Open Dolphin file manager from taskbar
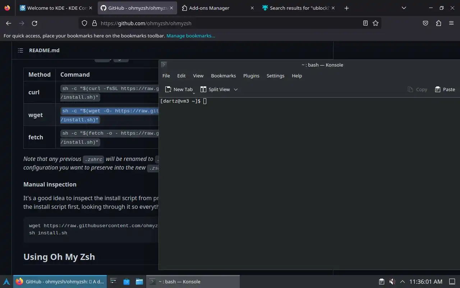Screen dimensions: 460x288 (x=139, y=282)
